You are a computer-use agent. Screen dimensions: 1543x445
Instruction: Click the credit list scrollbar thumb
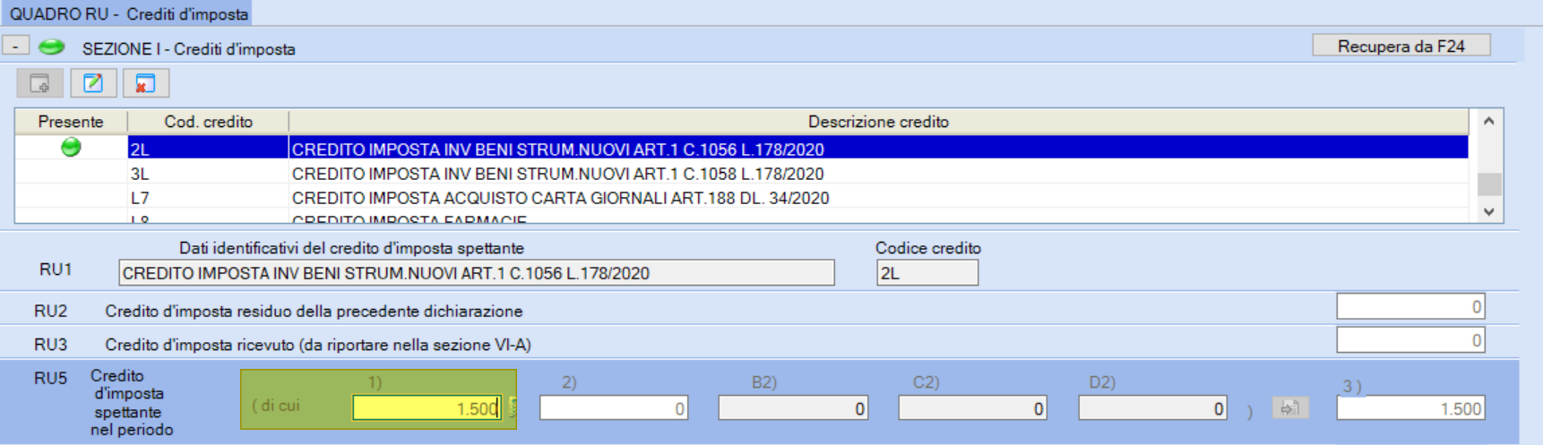[1488, 184]
